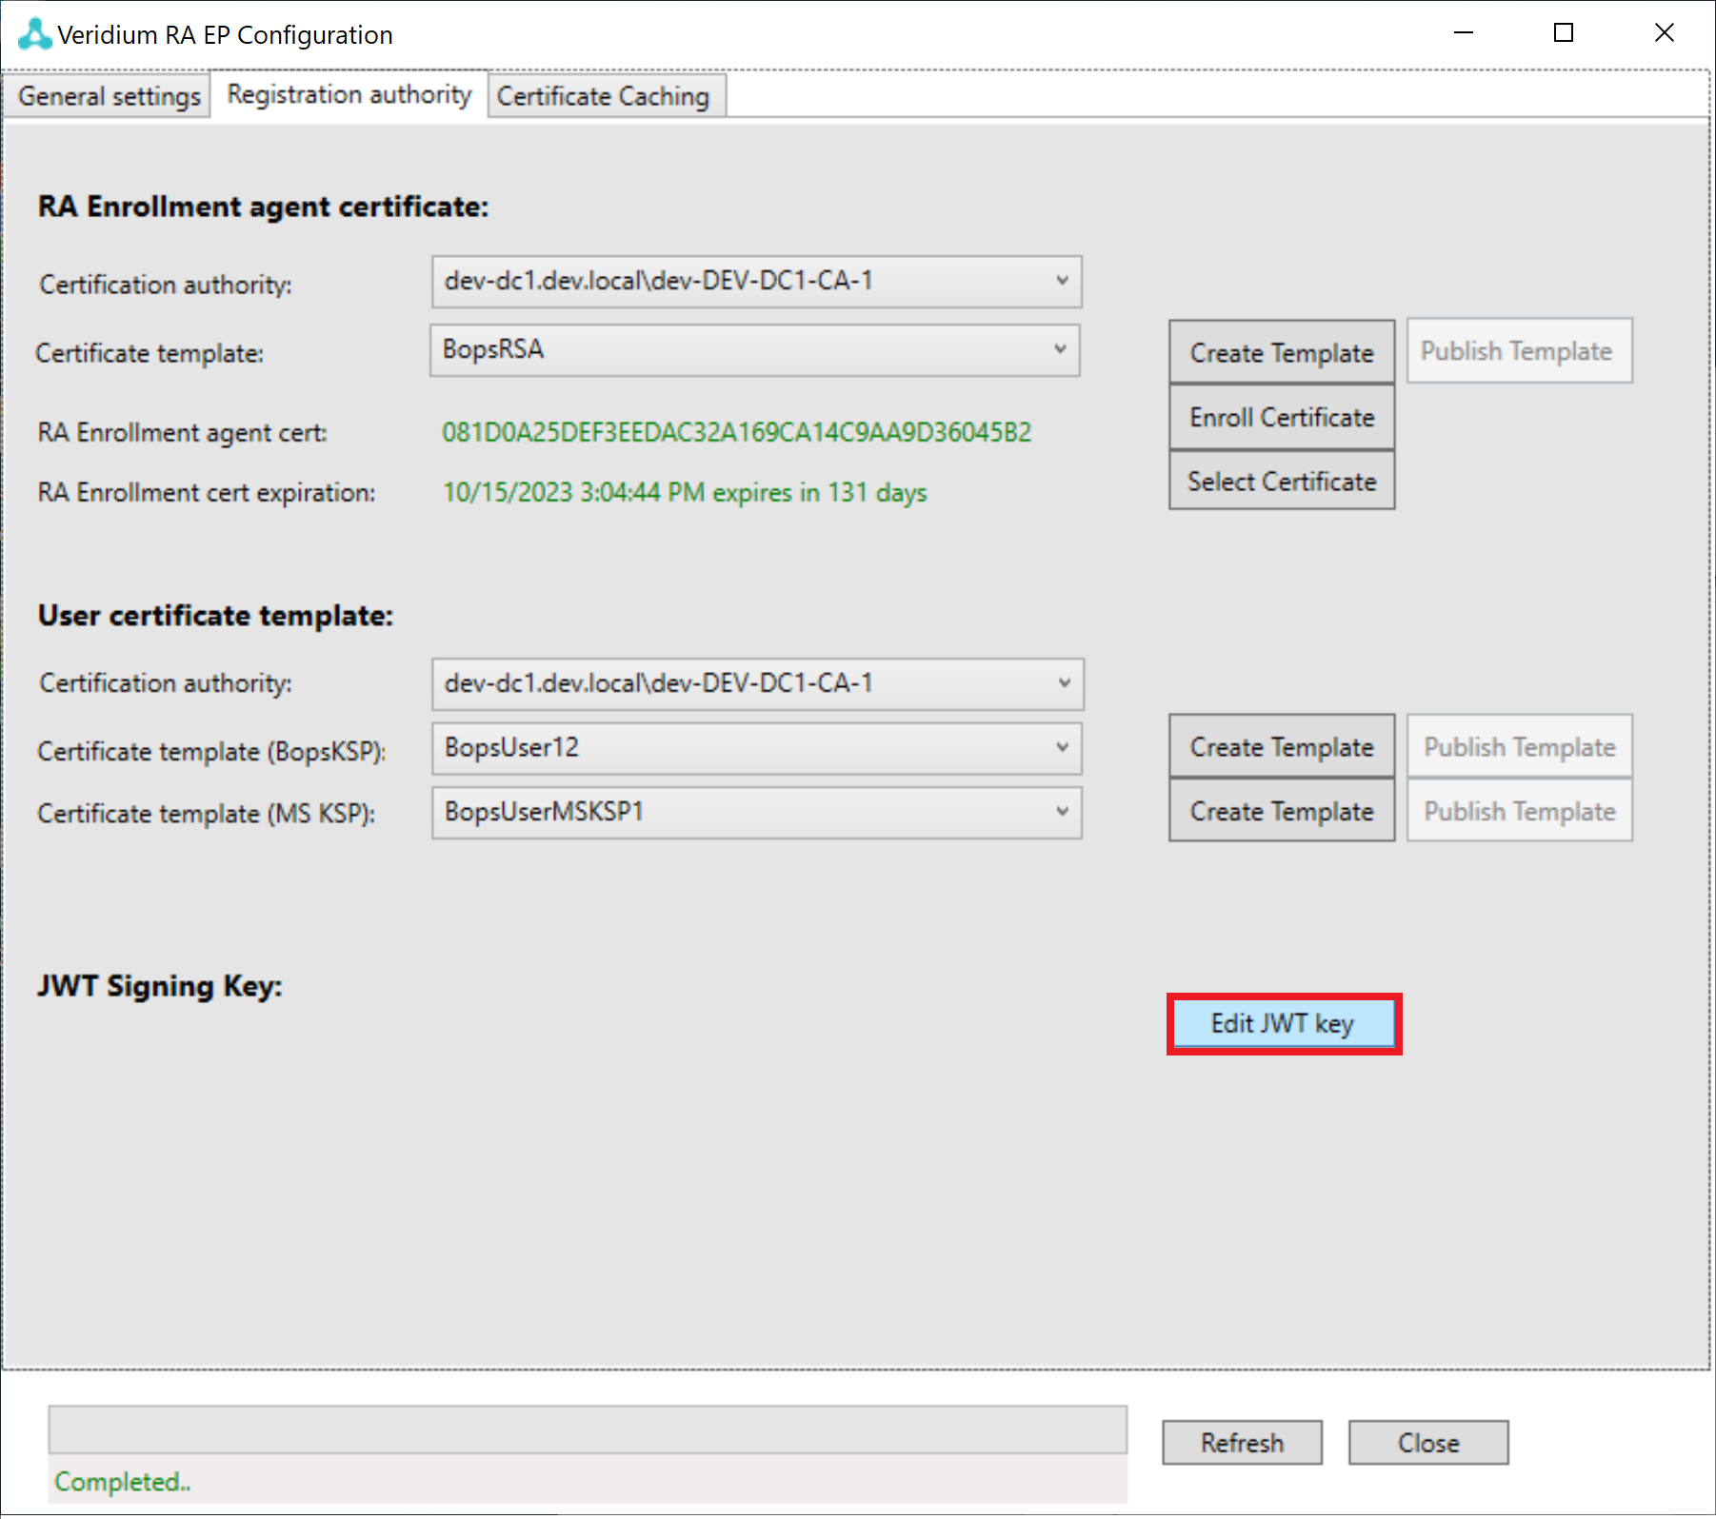Image resolution: width=1716 pixels, height=1519 pixels.
Task: Click the progress bar above Completed status
Action: 588,1430
